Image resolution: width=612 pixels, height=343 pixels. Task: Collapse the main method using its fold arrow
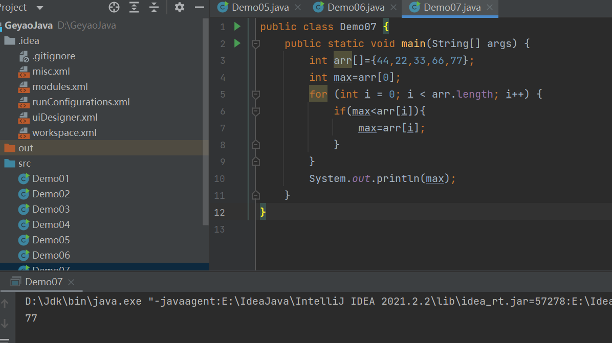pyautogui.click(x=255, y=43)
